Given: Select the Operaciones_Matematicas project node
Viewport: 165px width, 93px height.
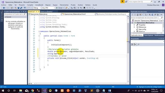Looking at the screenshot, I should click(x=145, y=23).
